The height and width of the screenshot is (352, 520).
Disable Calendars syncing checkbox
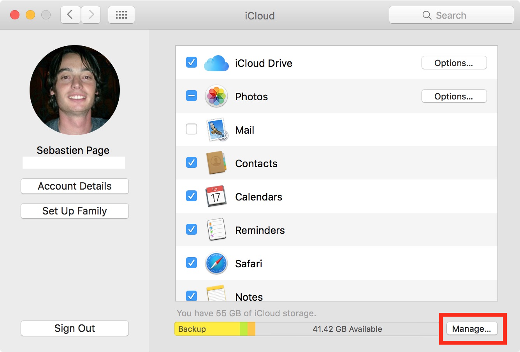pos(191,196)
